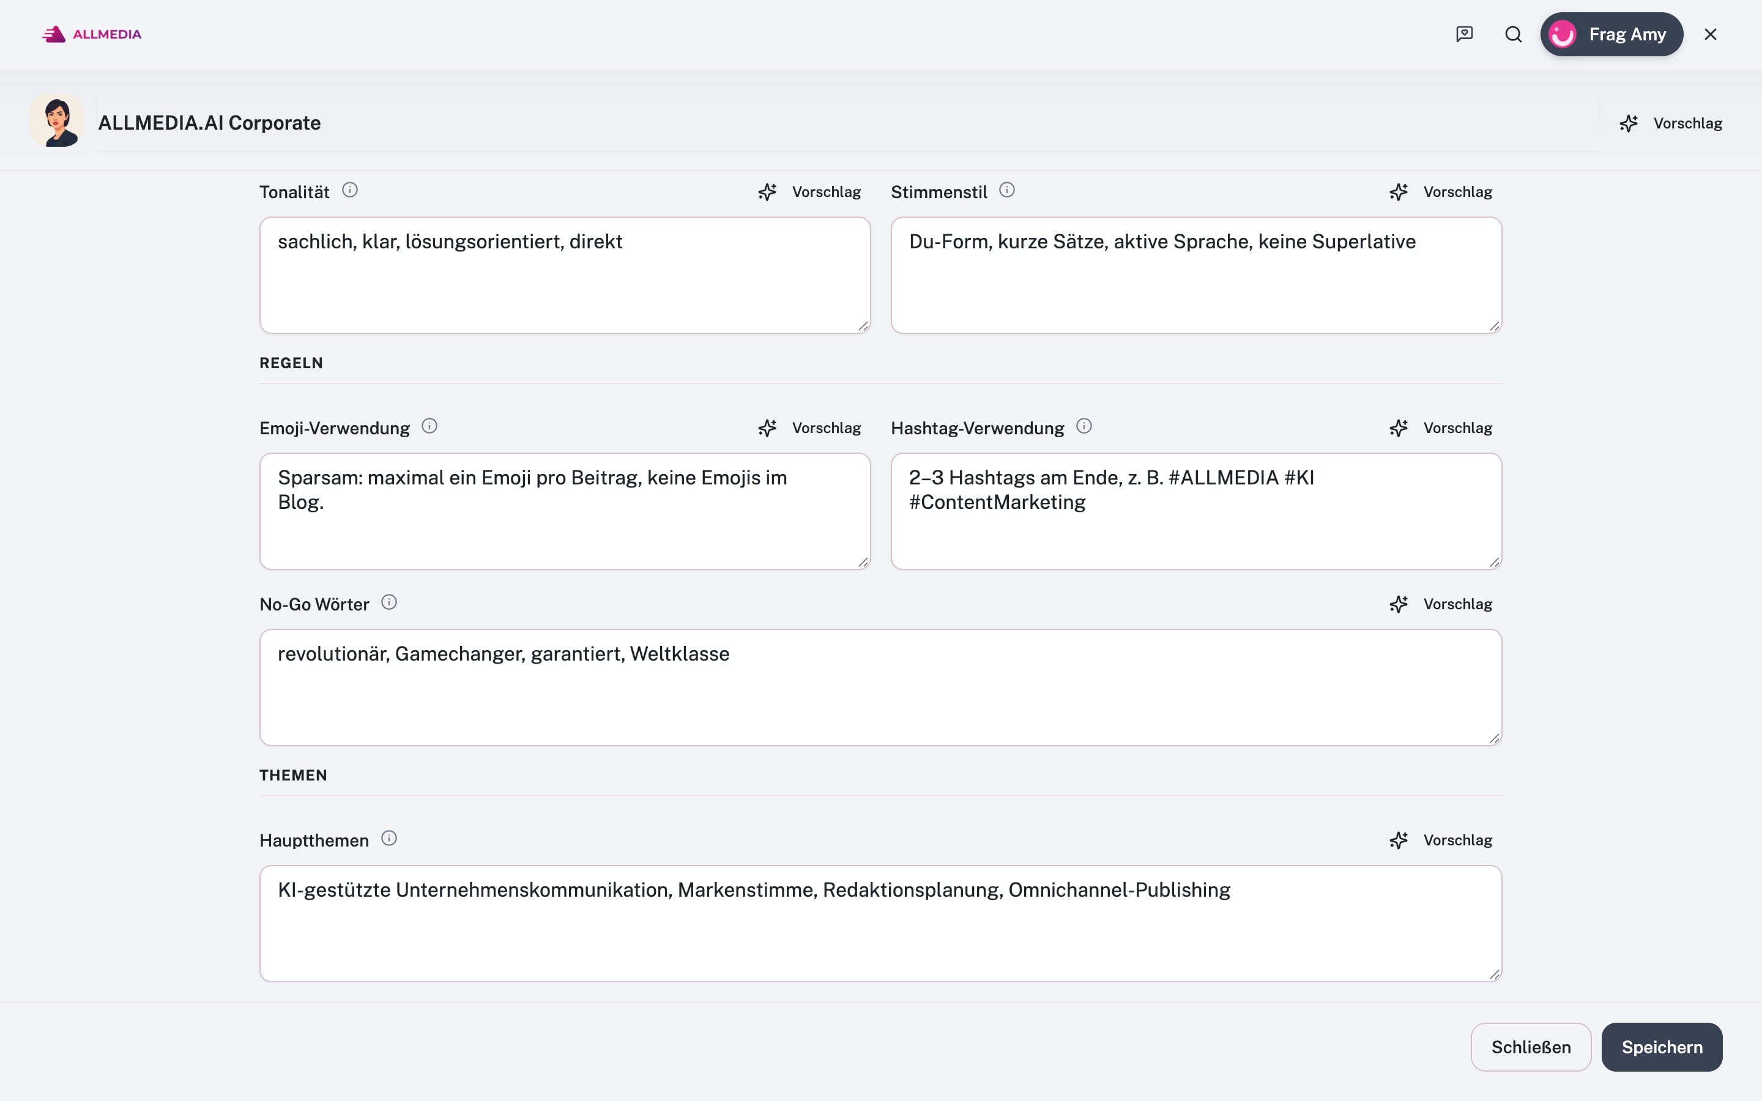Screen dimensions: 1762x1101
Task: Generate Vorschlag for Emoji-Verwendung
Action: (809, 428)
